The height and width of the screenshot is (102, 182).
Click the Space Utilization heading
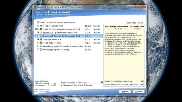click(x=41, y=81)
